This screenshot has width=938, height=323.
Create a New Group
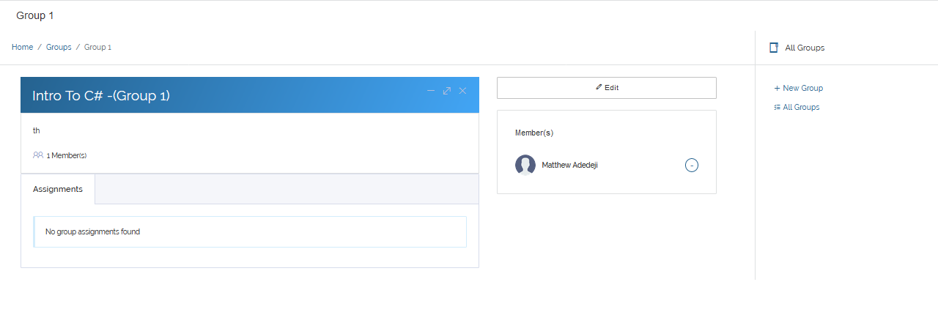coord(799,88)
